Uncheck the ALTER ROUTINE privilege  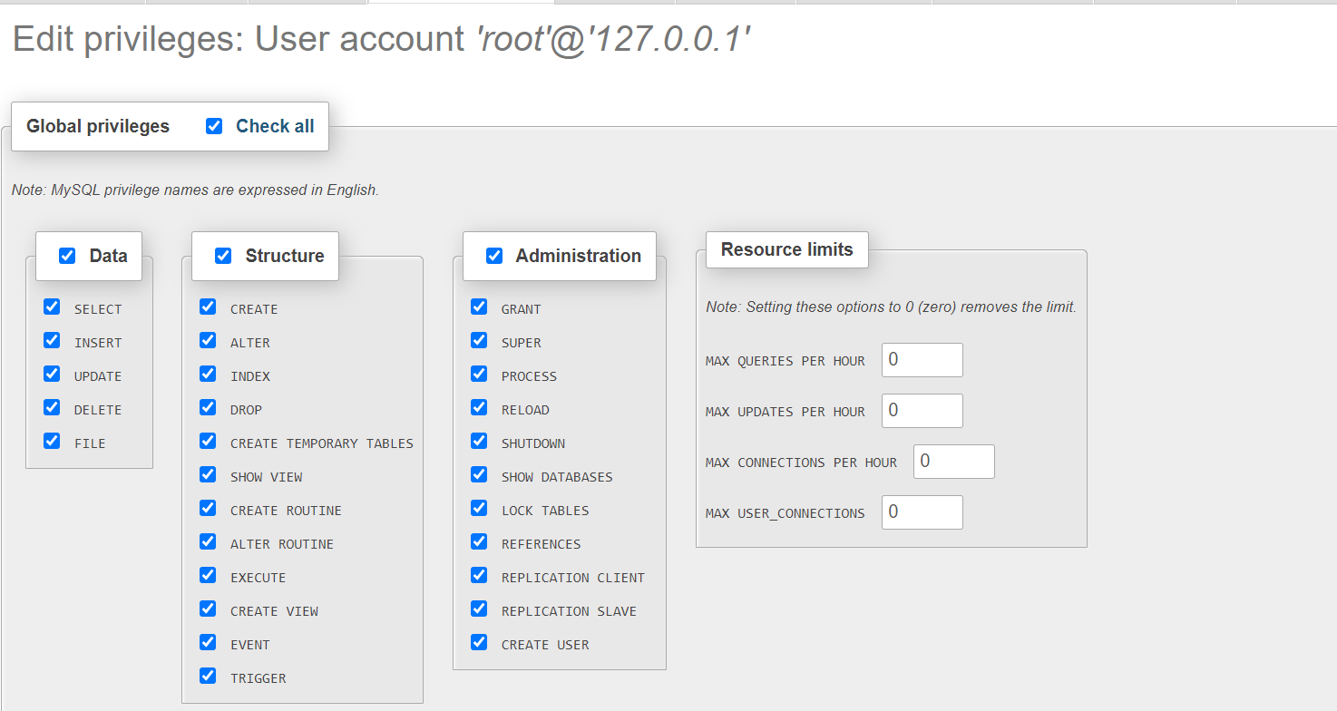(208, 541)
